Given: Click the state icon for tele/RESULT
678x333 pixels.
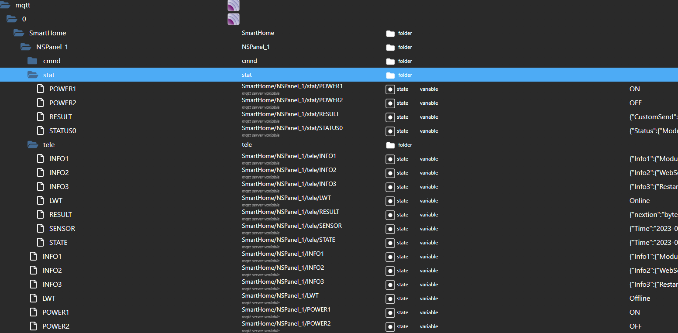Looking at the screenshot, I should 390,215.
